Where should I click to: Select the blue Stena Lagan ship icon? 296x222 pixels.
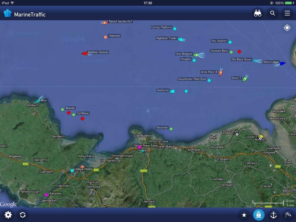pos(282,64)
